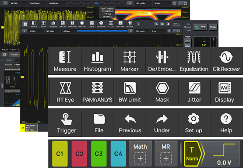
Task: Open the Details button in the back window
Action: (14, 55)
